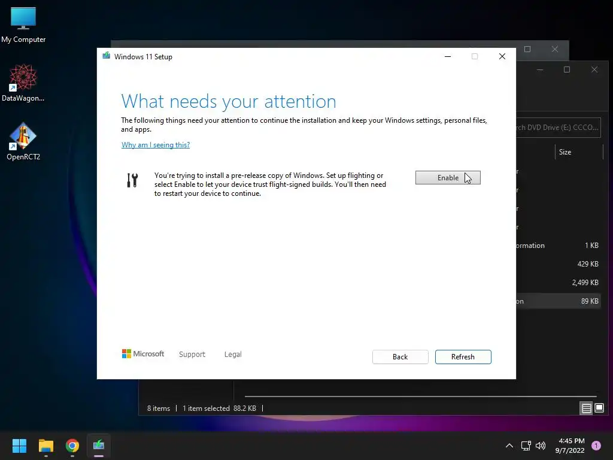Select the 89 KB file row in Explorer

tap(559, 301)
